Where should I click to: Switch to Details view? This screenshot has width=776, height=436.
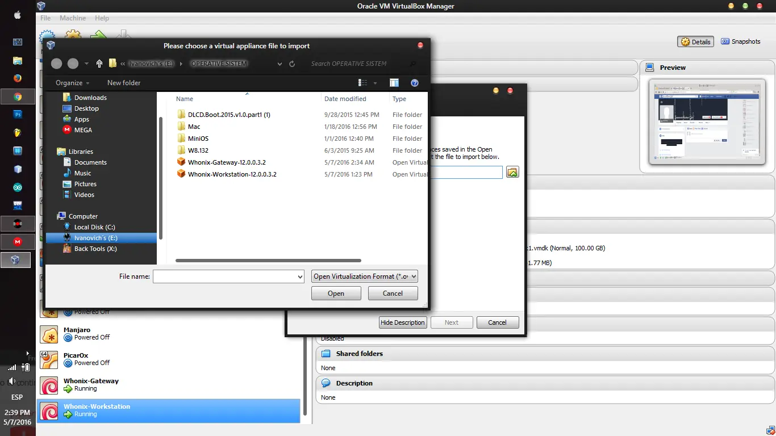pyautogui.click(x=696, y=41)
